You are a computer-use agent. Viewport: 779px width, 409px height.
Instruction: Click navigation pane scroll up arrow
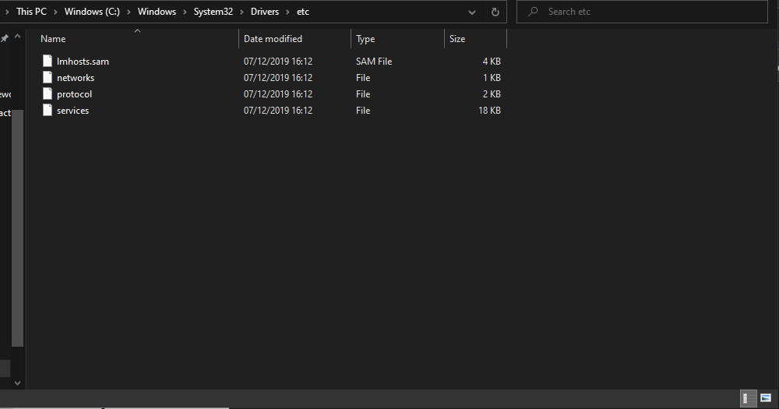point(17,37)
